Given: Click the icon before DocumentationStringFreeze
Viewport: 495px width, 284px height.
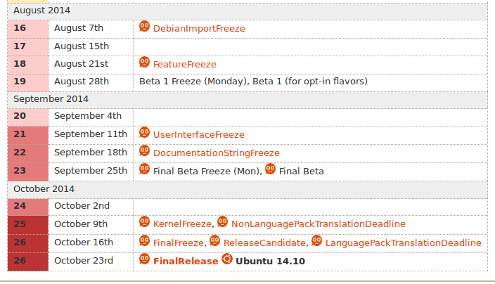Looking at the screenshot, I should [145, 150].
